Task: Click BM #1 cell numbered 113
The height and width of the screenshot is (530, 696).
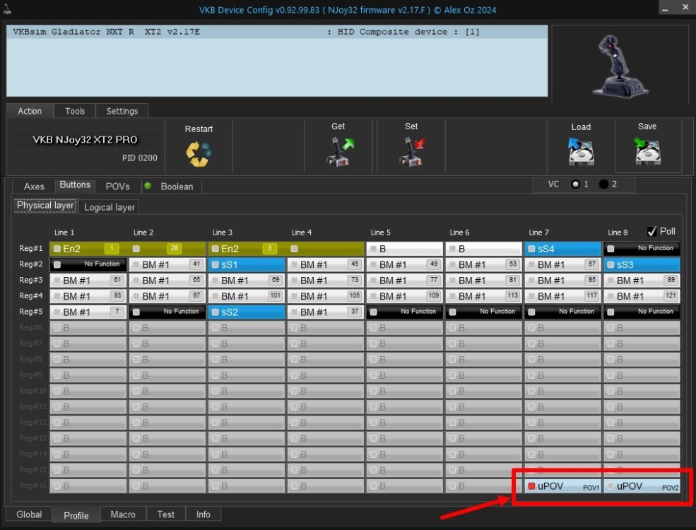Action: click(x=483, y=296)
